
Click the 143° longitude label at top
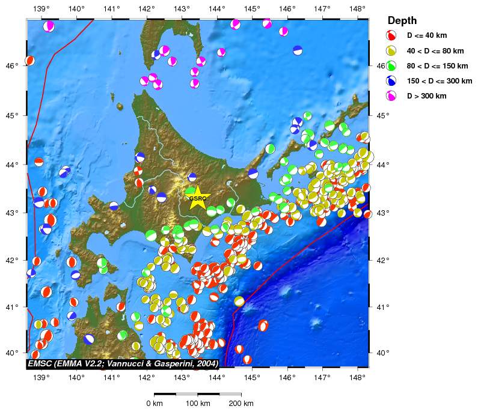pyautogui.click(x=182, y=9)
